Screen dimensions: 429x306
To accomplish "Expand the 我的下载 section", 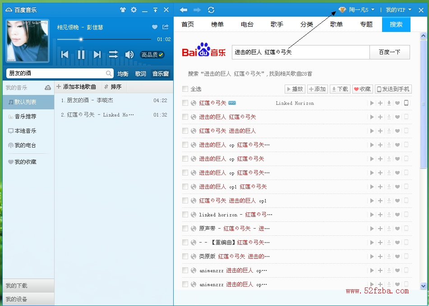I will tap(28, 286).
